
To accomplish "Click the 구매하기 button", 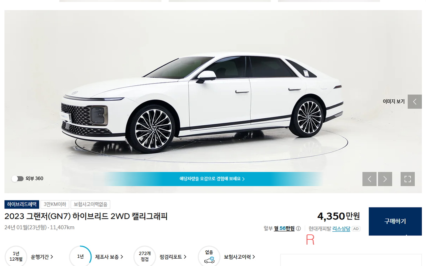I will click(x=395, y=221).
